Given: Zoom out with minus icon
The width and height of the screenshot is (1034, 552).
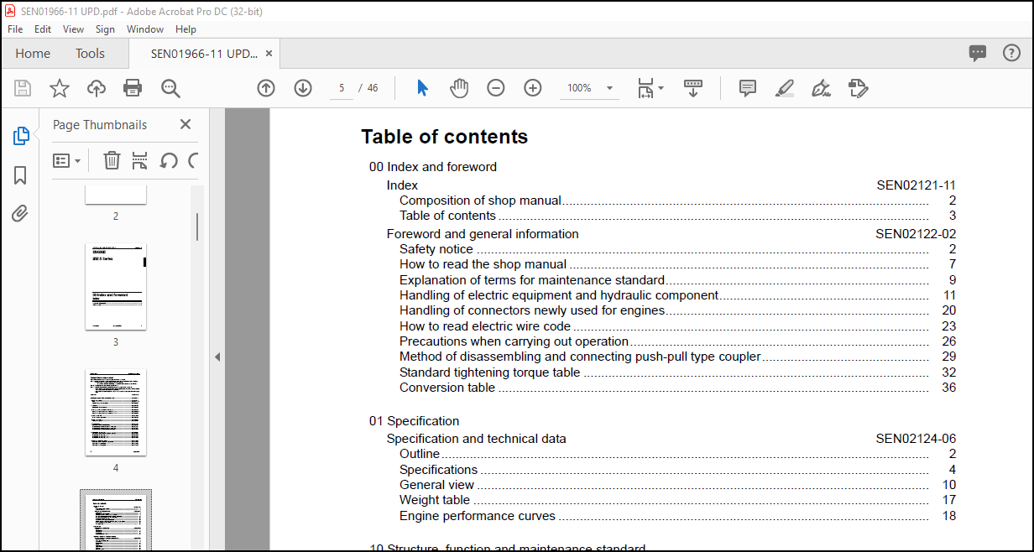Looking at the screenshot, I should pyautogui.click(x=496, y=88).
